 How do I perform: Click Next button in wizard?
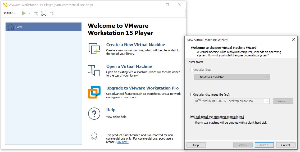[264, 145]
